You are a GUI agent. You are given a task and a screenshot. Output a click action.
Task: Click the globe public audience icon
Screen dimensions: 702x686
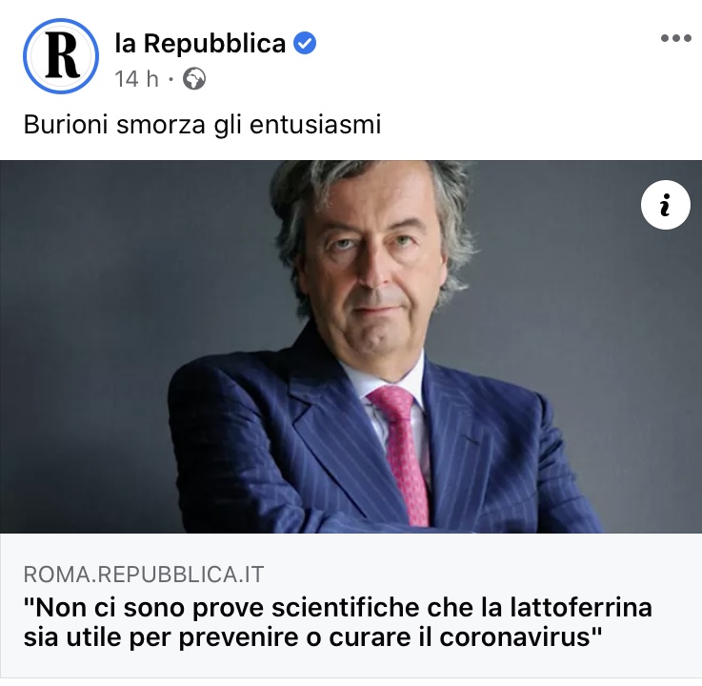(x=194, y=79)
